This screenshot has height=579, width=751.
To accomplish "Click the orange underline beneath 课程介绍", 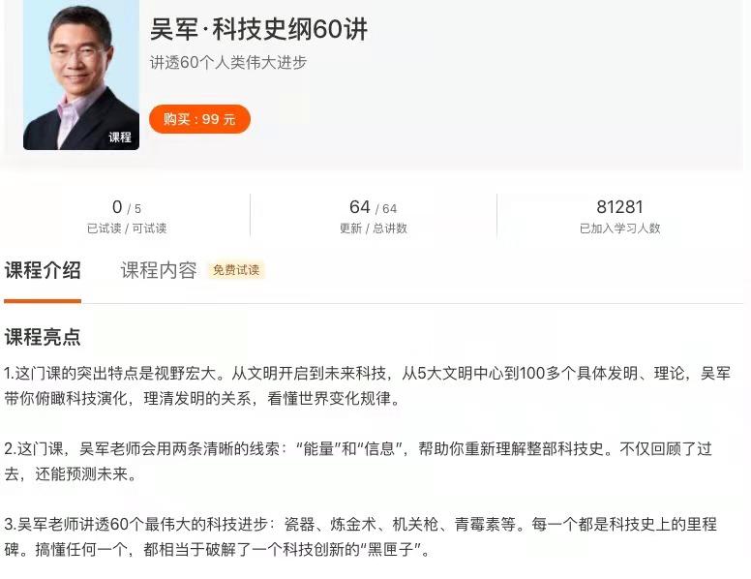I will coord(43,301).
